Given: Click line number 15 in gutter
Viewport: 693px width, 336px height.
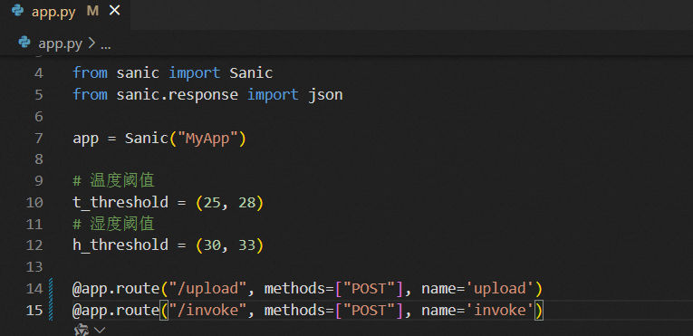Looking at the screenshot, I should [34, 311].
